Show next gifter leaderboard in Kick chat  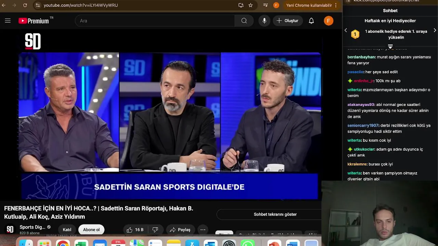click(x=435, y=30)
